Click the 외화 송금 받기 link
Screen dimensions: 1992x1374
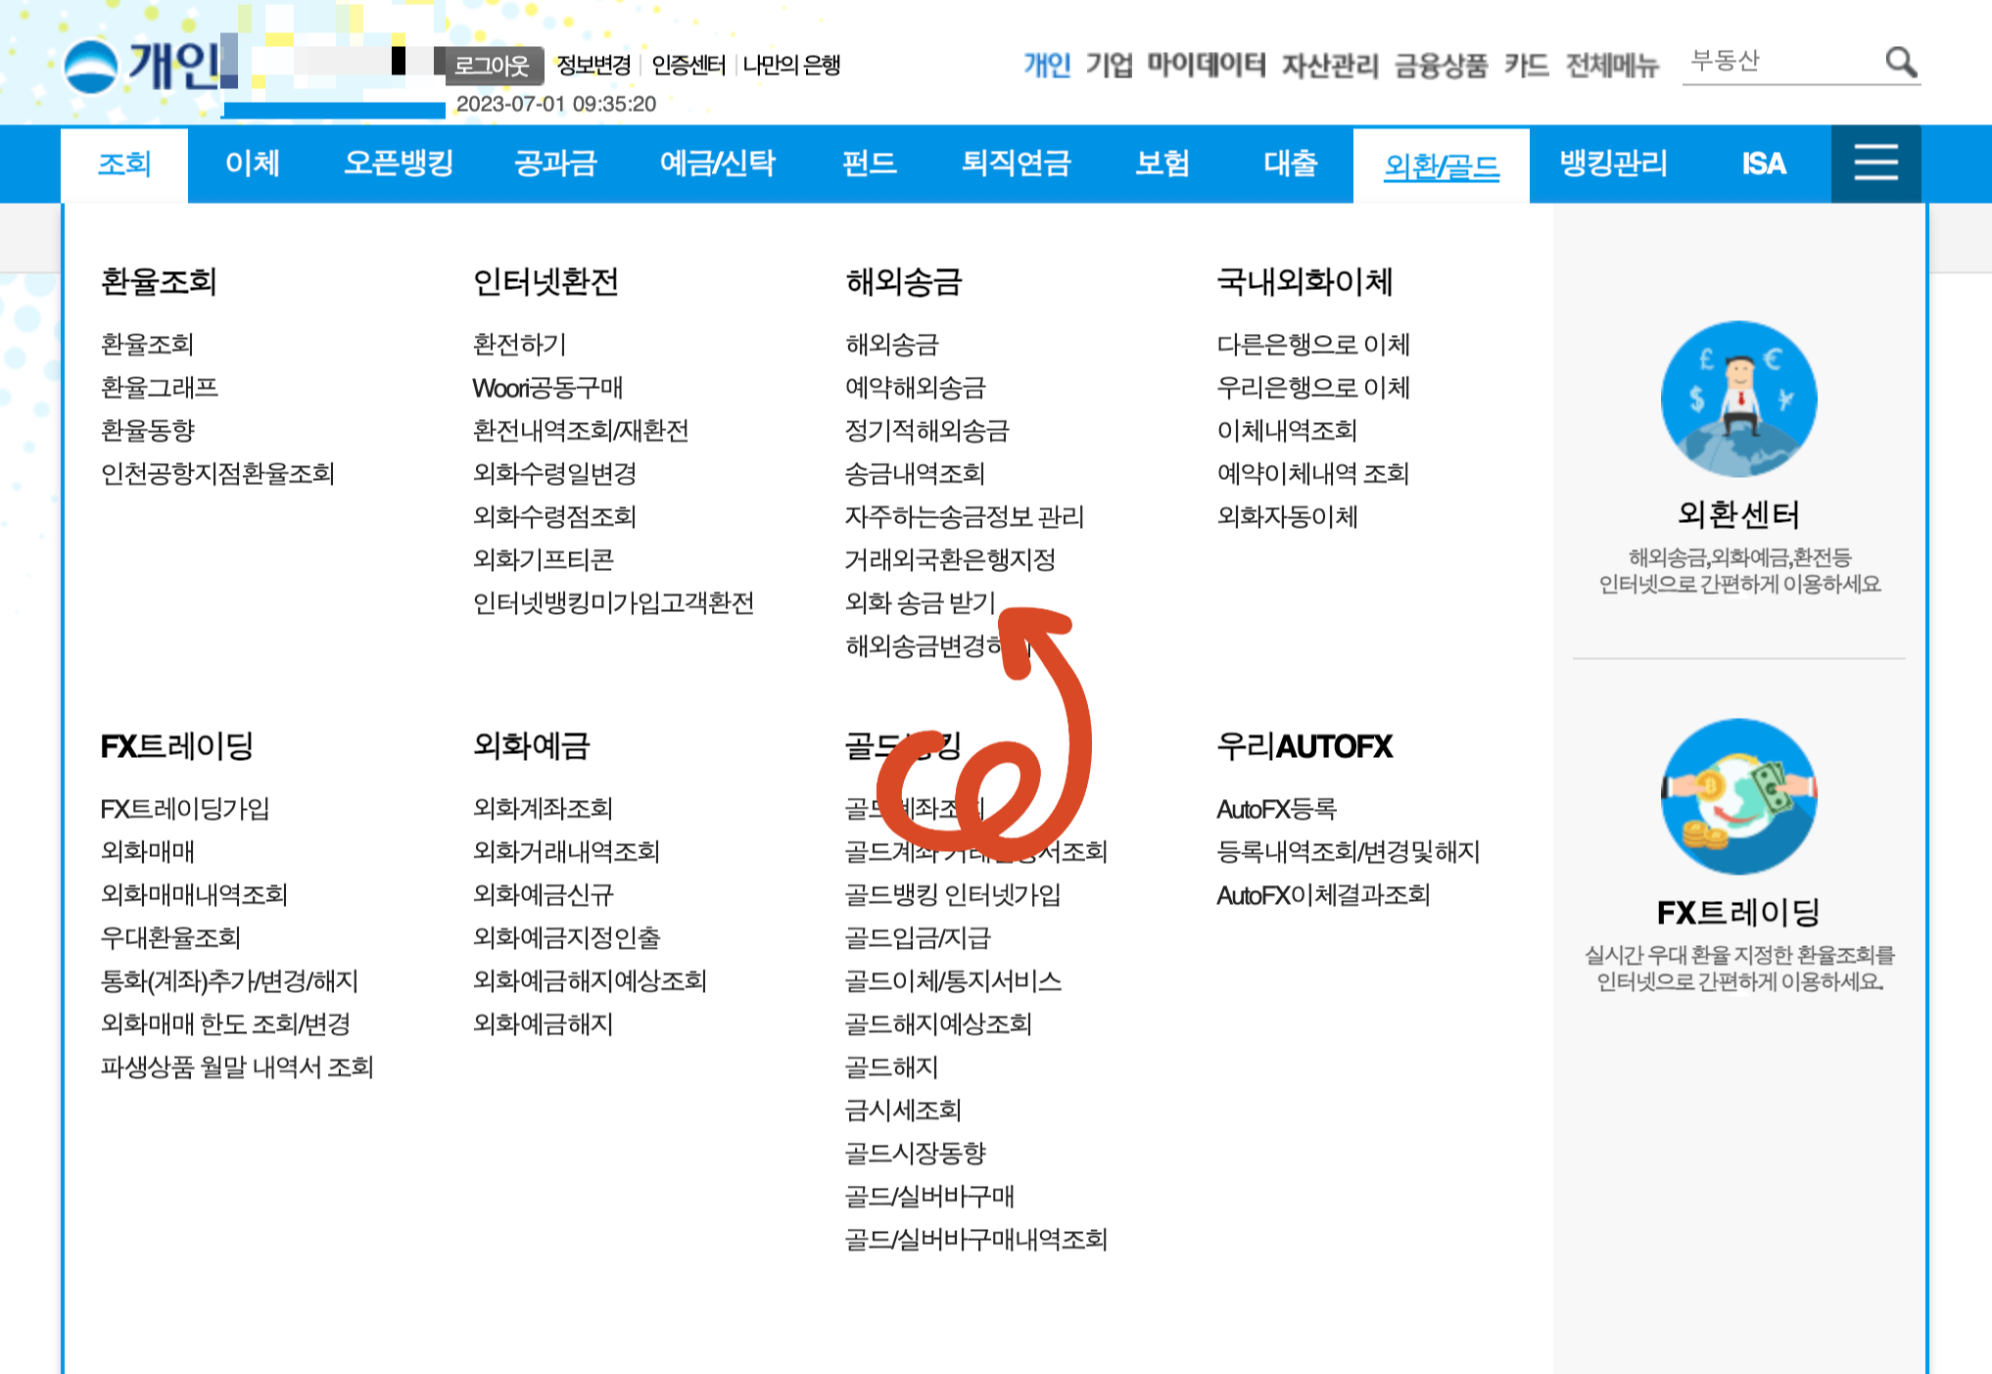[x=920, y=603]
